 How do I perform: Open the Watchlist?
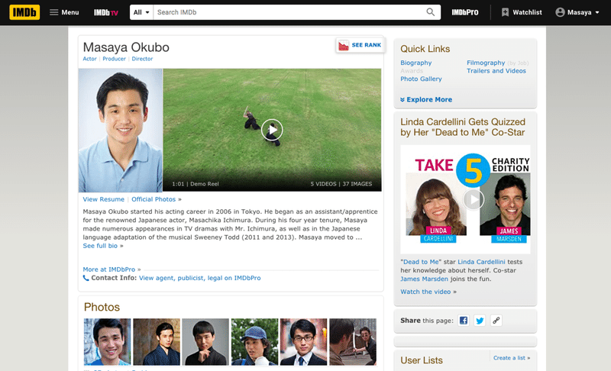tap(522, 12)
